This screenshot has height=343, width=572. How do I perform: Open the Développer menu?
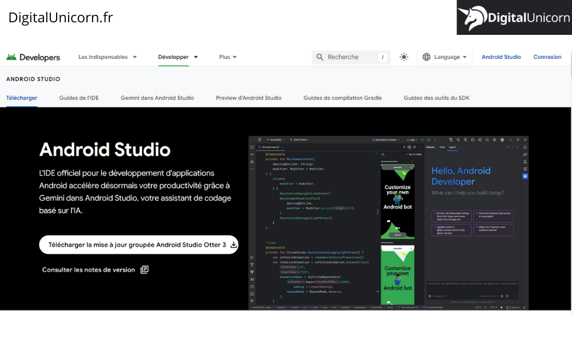(177, 57)
